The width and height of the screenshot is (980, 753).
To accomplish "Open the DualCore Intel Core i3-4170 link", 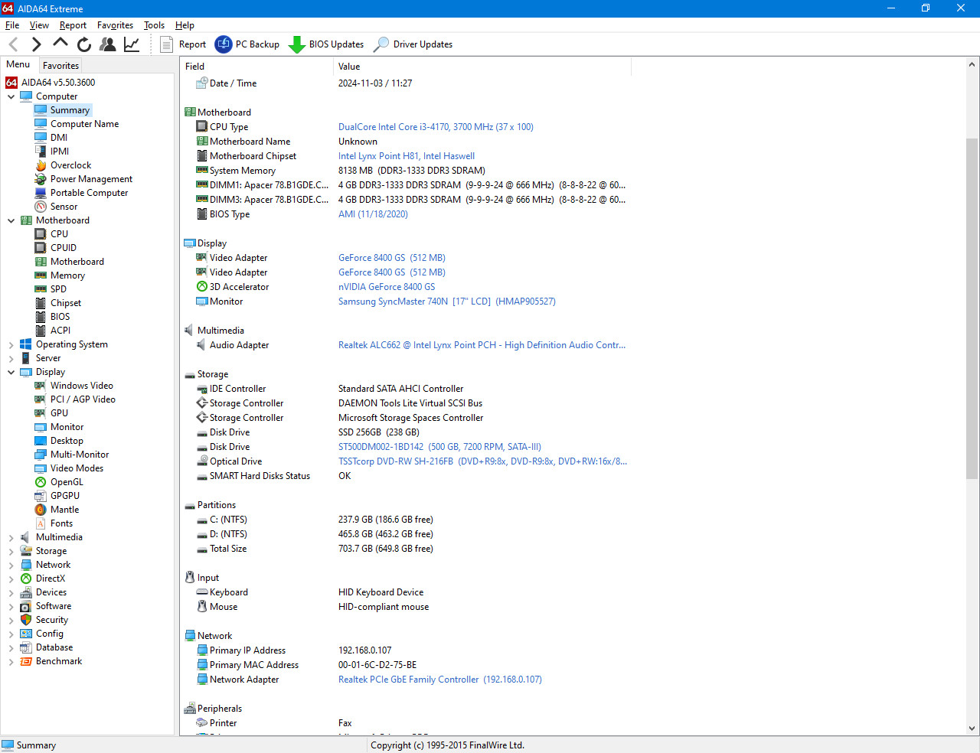I will tap(436, 127).
